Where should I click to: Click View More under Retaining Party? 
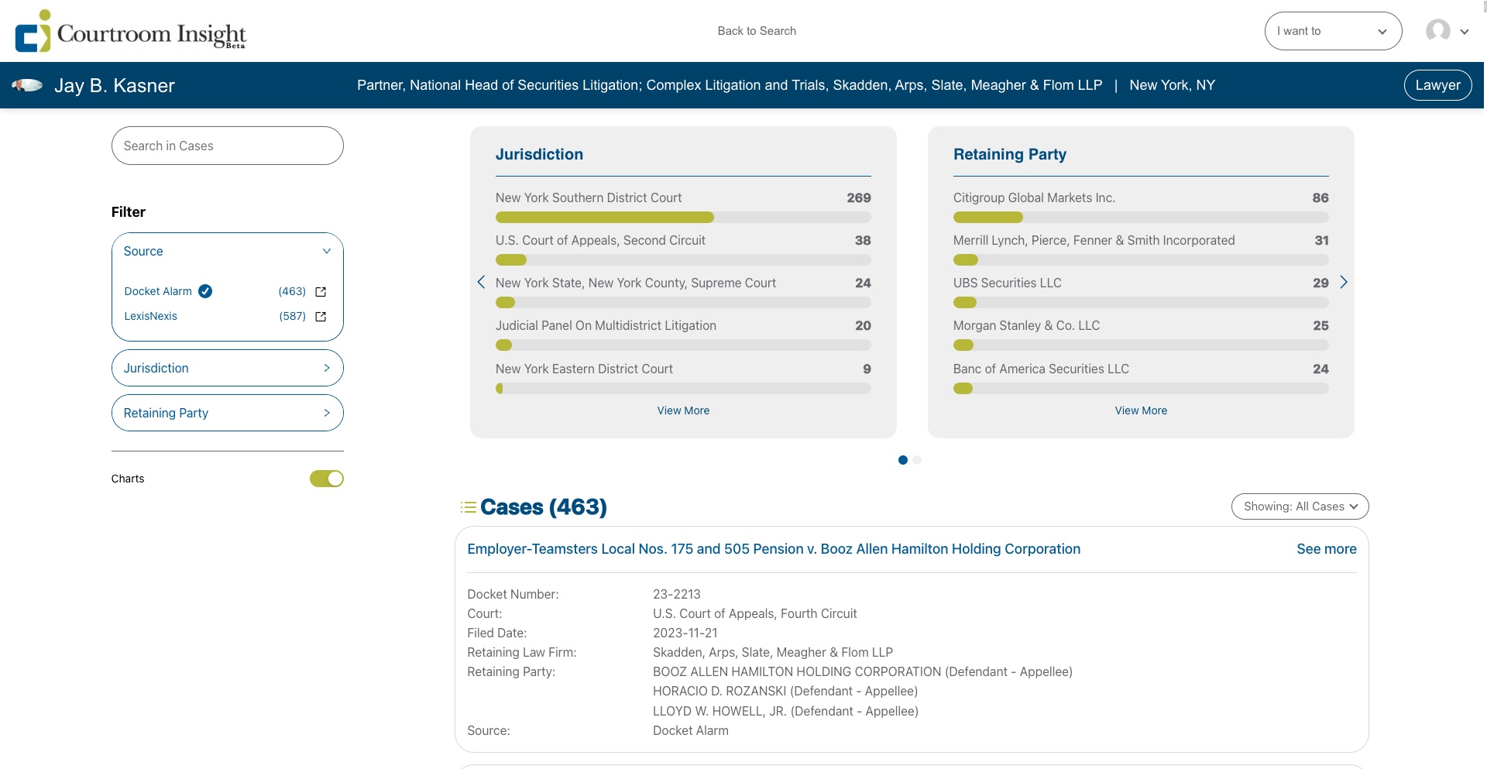click(1141, 410)
